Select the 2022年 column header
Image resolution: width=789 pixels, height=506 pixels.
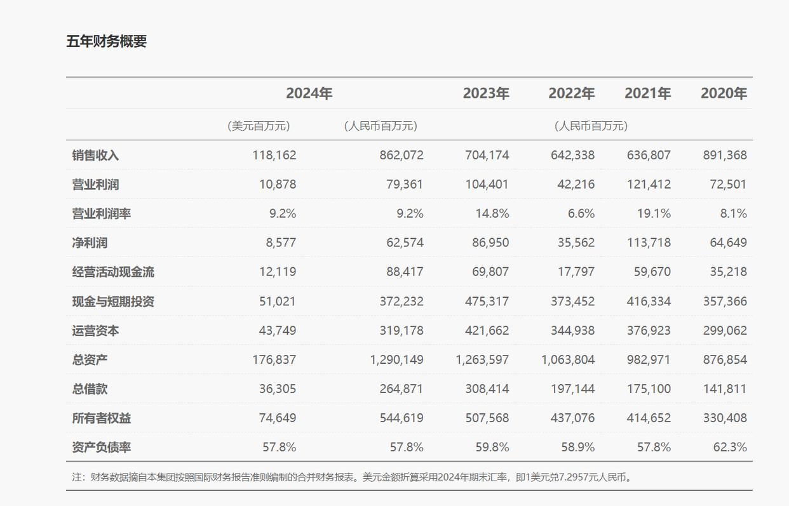[x=571, y=93]
